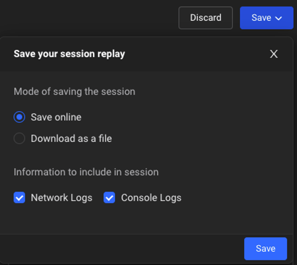Click the "Download as a file" label text
297x265 pixels.
[71, 138]
